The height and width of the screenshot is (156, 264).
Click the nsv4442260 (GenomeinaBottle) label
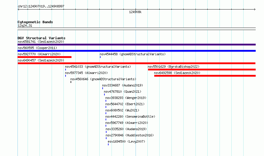coord(130,116)
